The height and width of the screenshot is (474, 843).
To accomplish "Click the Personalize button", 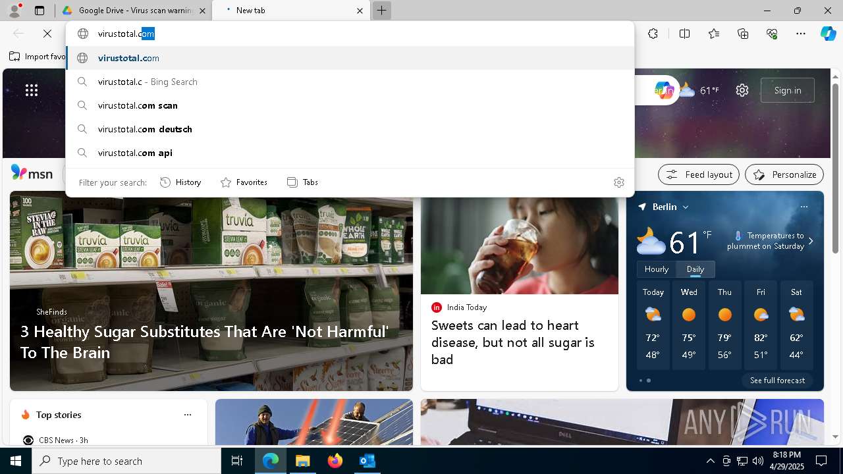I will [x=784, y=174].
